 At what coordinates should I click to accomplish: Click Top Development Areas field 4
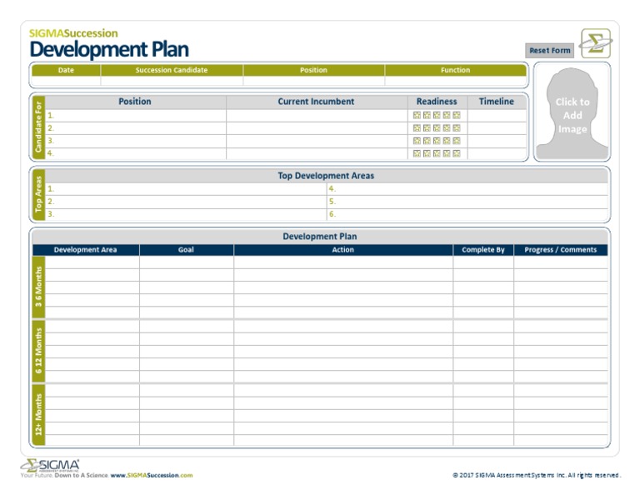point(467,189)
